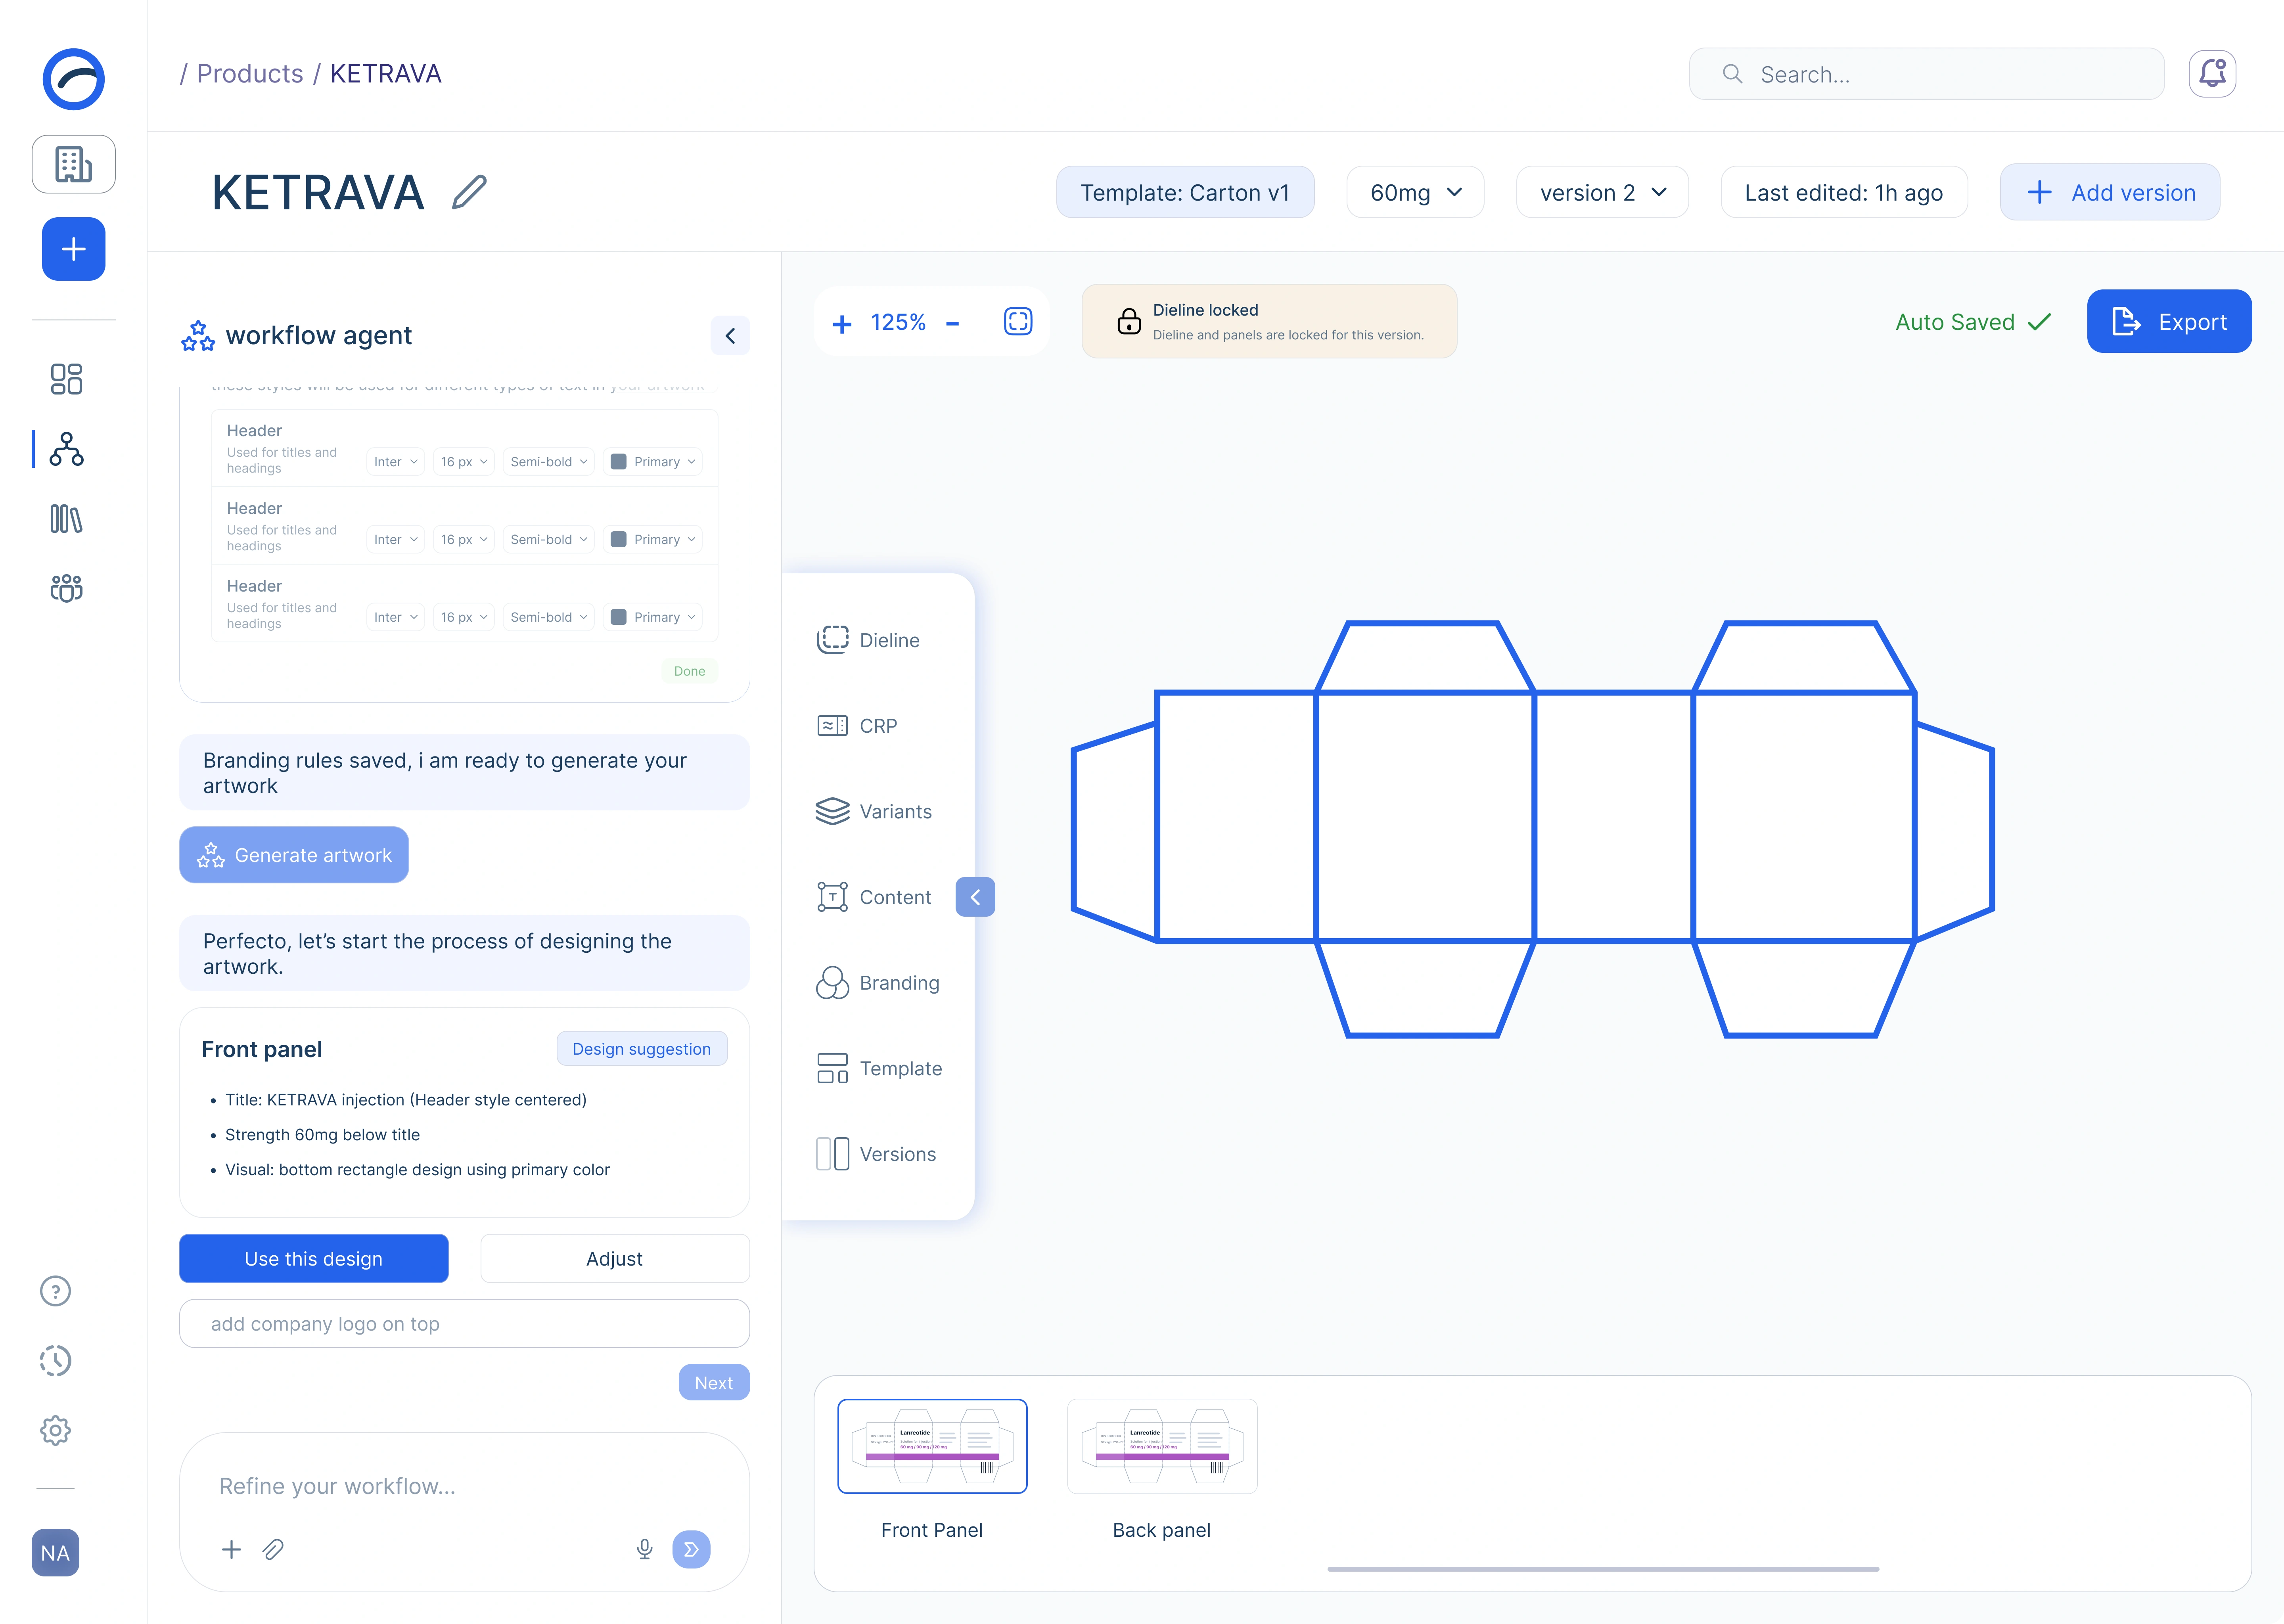
Task: Click the dieline lock icon
Action: (x=1128, y=321)
